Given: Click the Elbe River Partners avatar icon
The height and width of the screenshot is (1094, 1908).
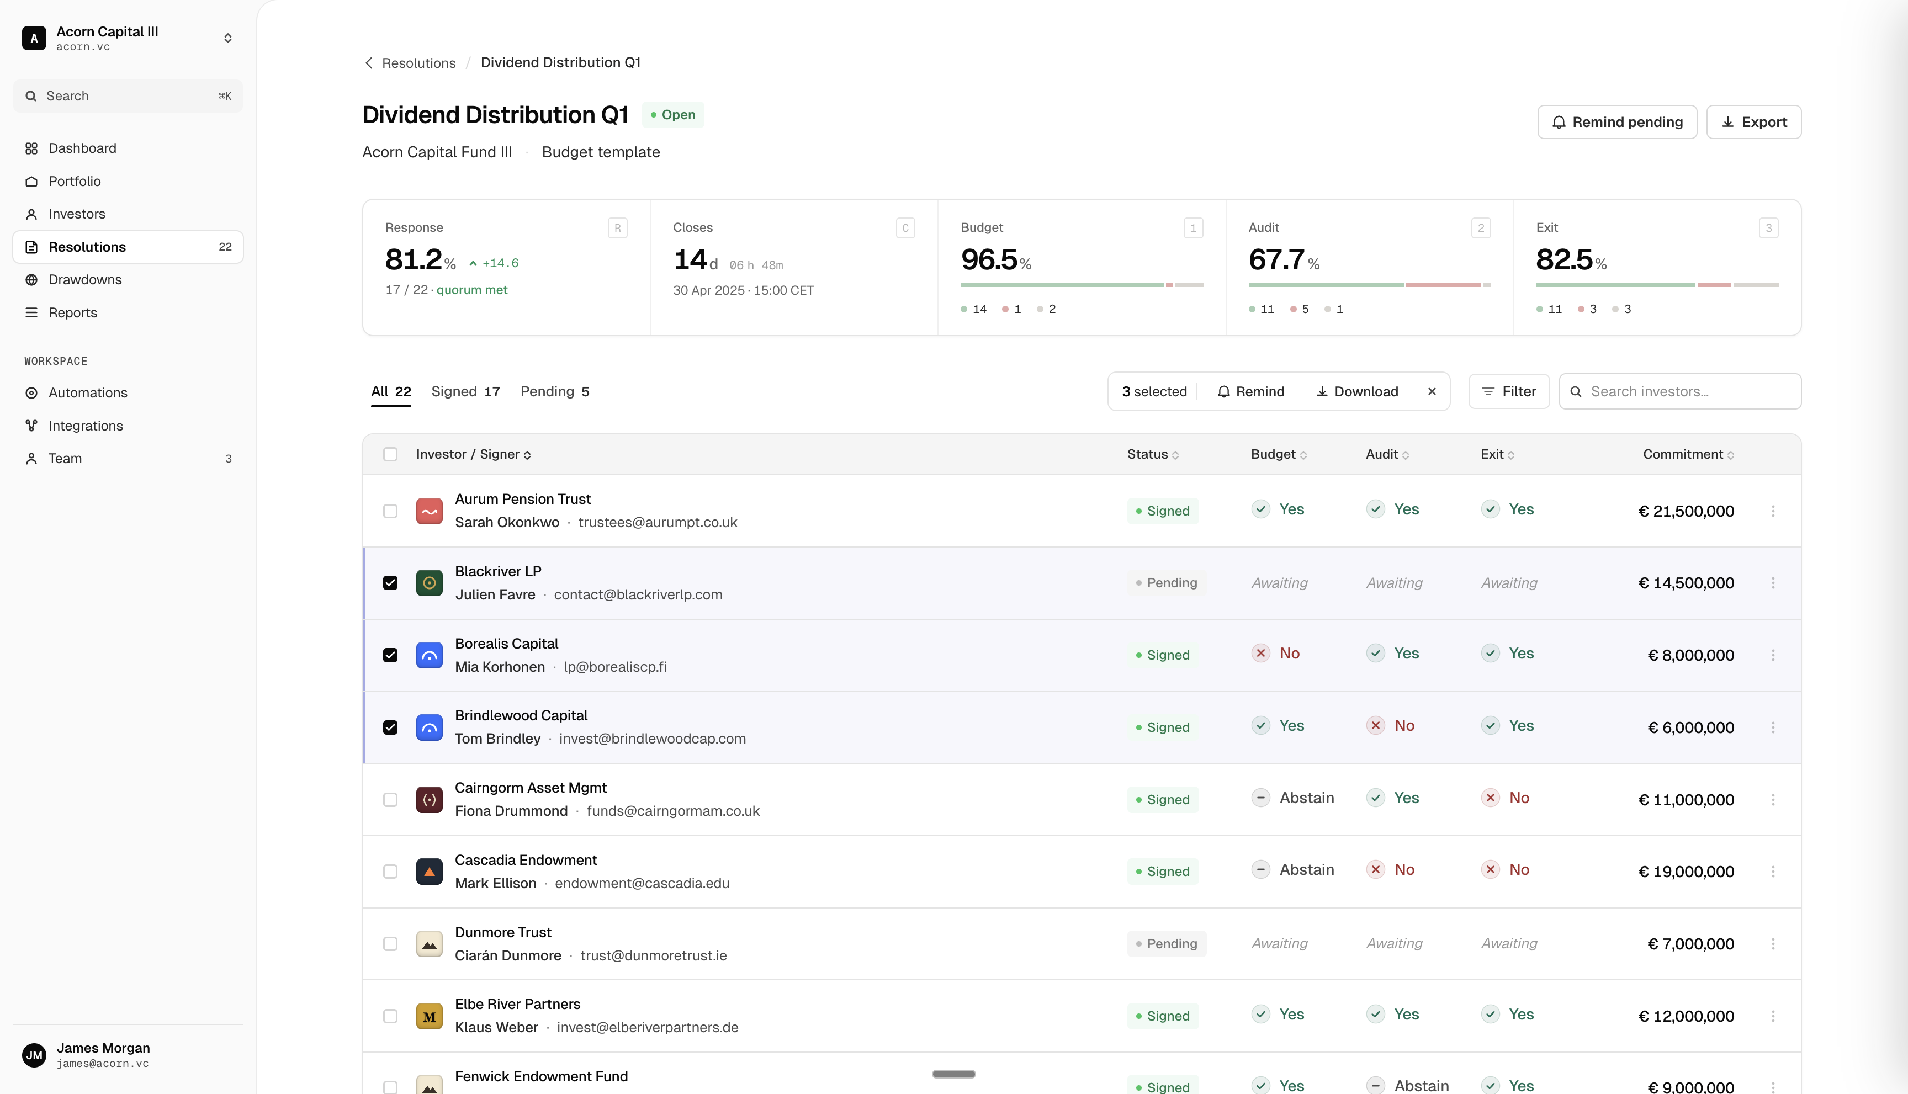Looking at the screenshot, I should (429, 1016).
